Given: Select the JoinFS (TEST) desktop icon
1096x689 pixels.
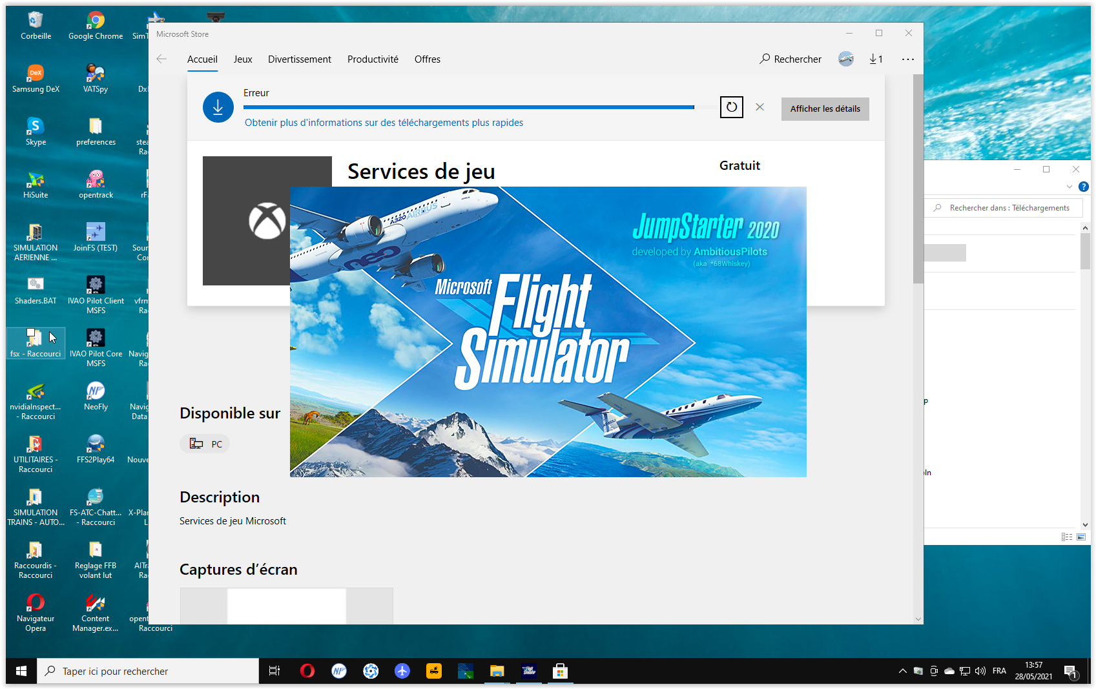Looking at the screenshot, I should click(96, 238).
